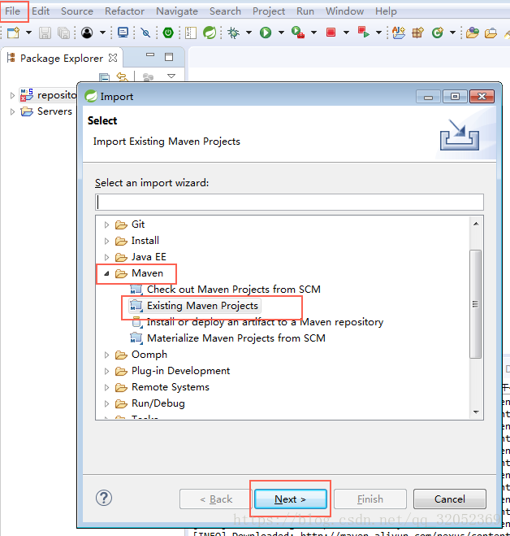Open the Package Explorer view menu triangle
This screenshot has height=536, width=510.
click(x=171, y=76)
